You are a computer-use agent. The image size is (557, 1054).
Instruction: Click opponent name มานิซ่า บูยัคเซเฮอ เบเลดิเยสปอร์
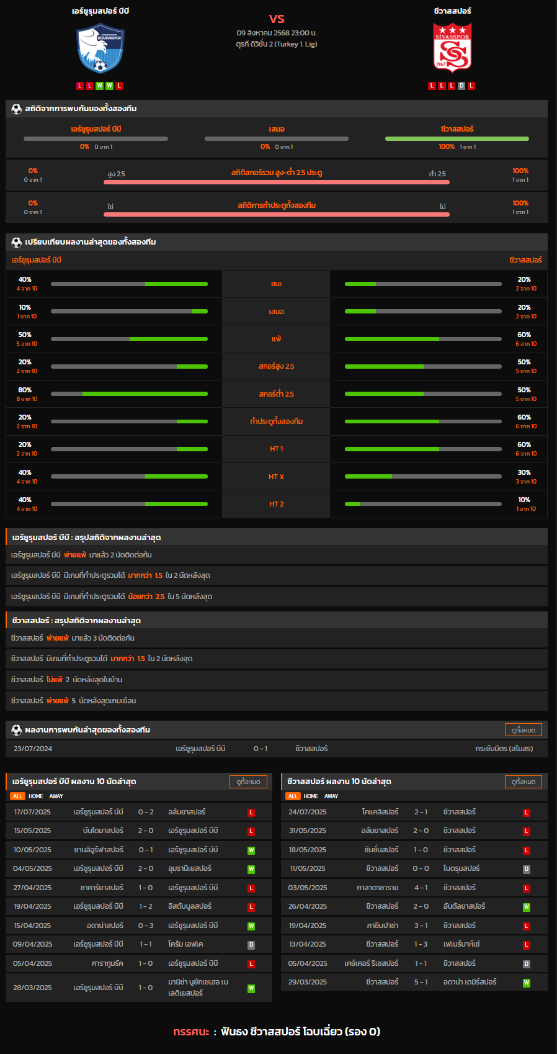click(198, 988)
